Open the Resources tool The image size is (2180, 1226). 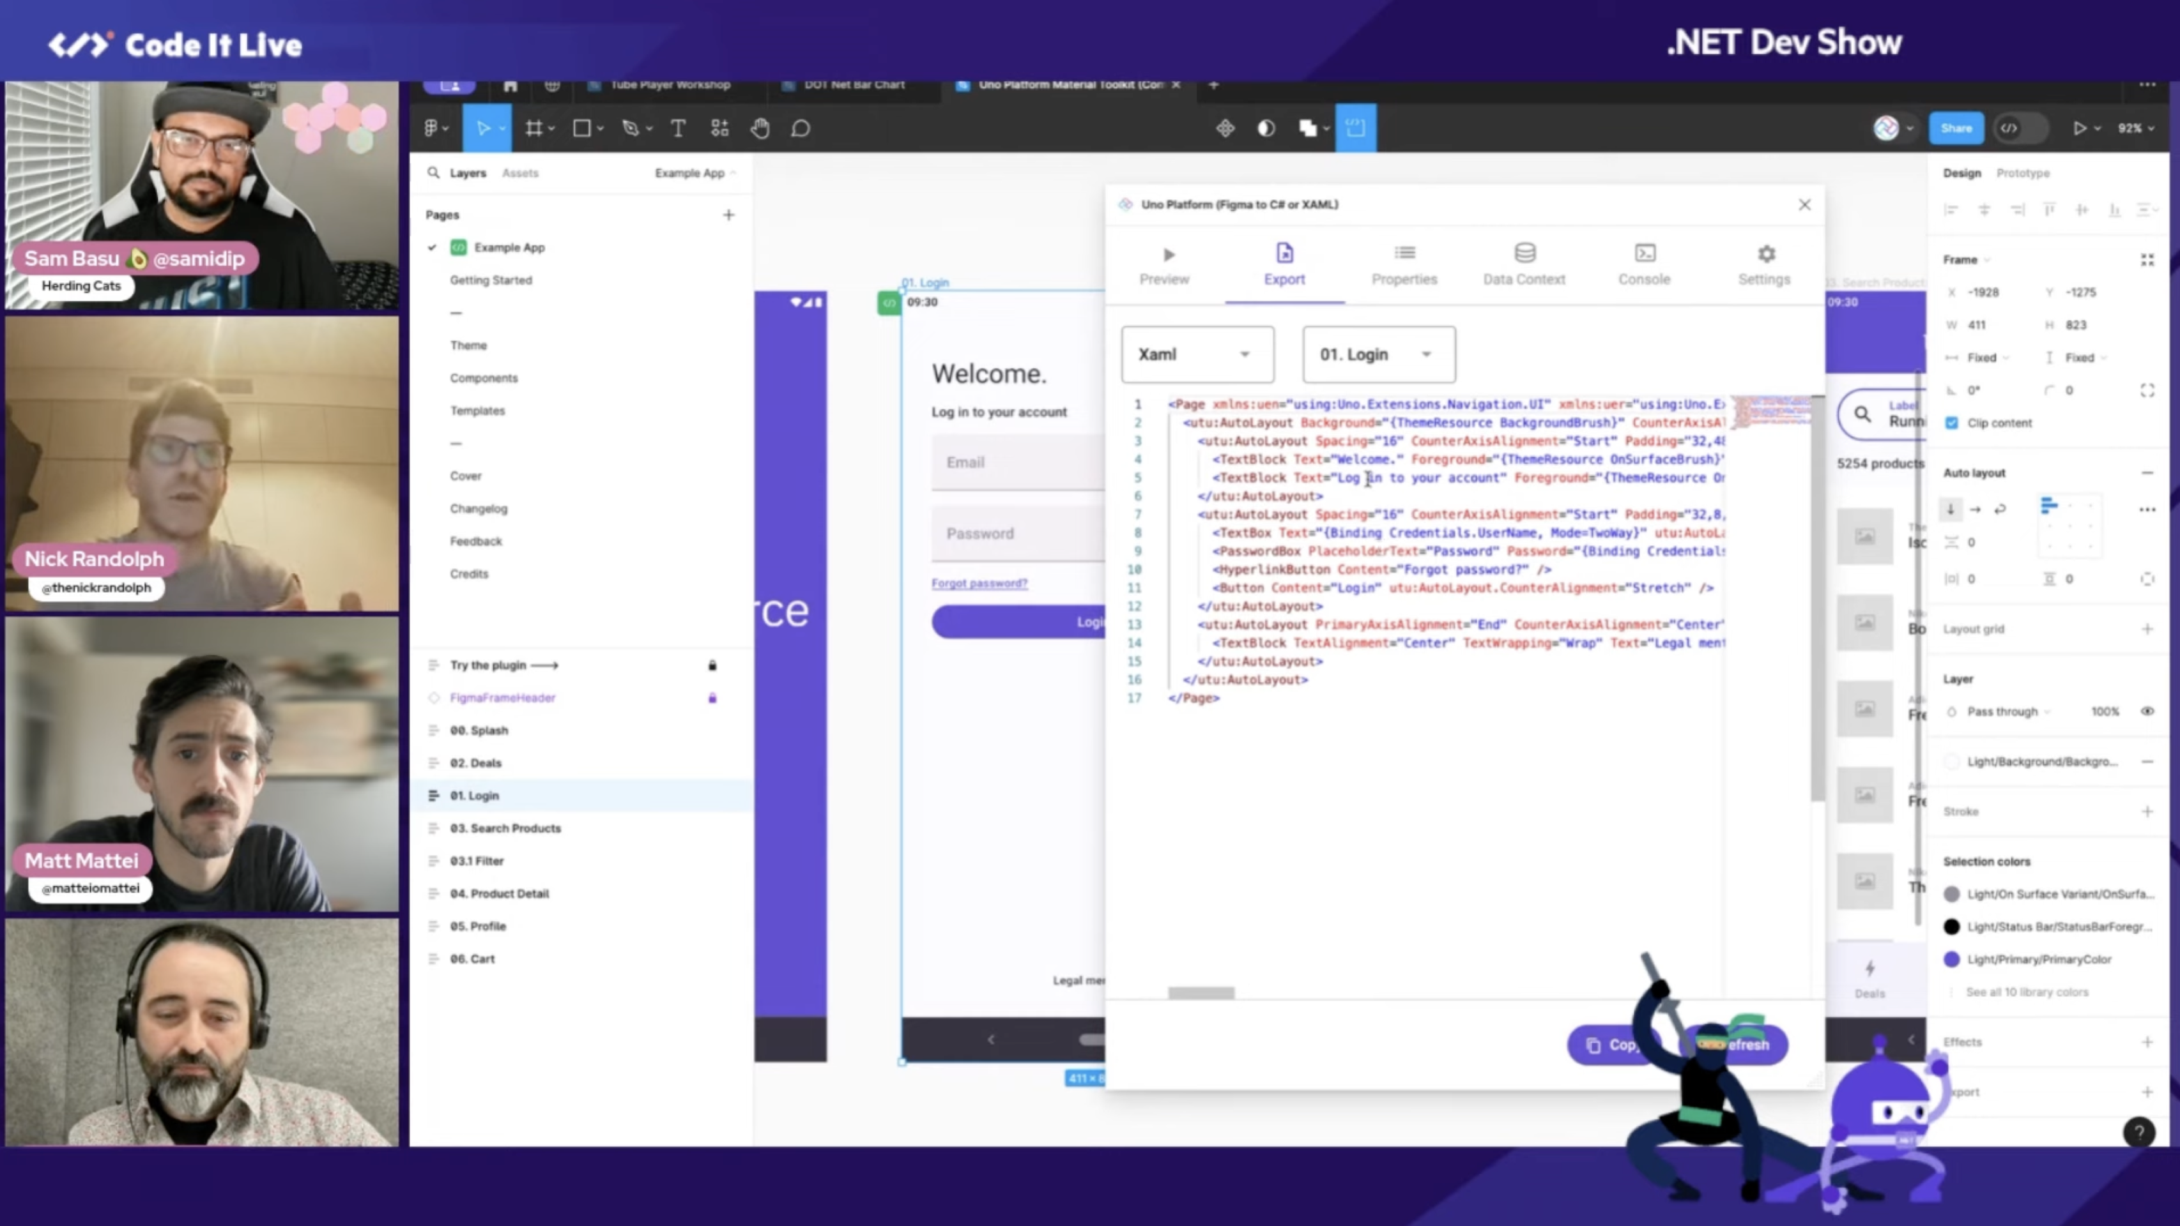(x=719, y=128)
